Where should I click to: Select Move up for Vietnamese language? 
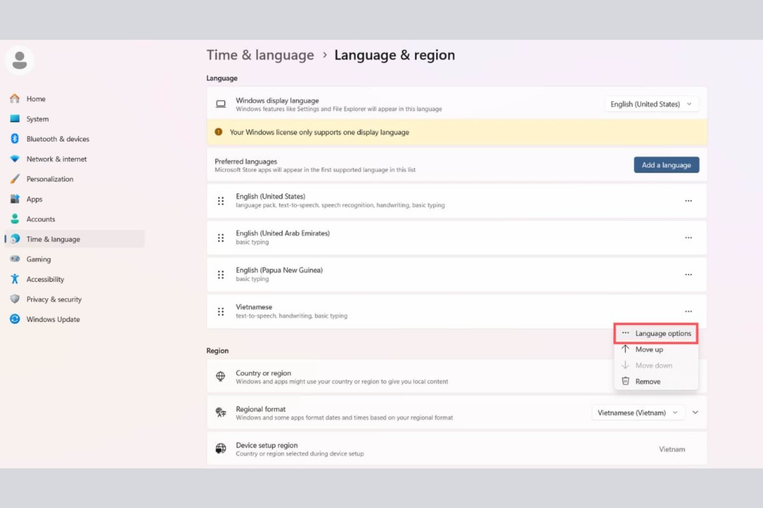[649, 349]
